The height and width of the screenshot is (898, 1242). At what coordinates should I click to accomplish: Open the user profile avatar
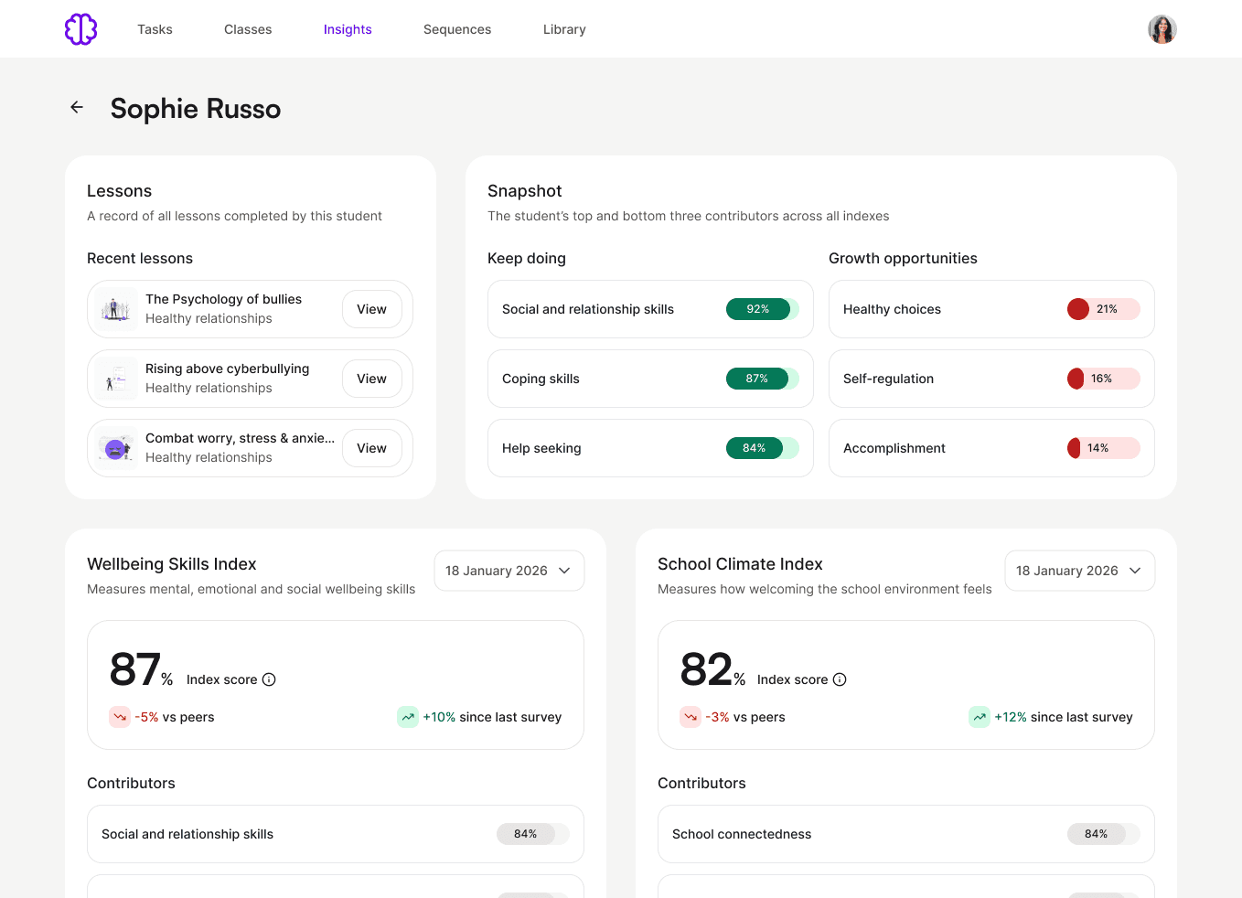coord(1162,29)
